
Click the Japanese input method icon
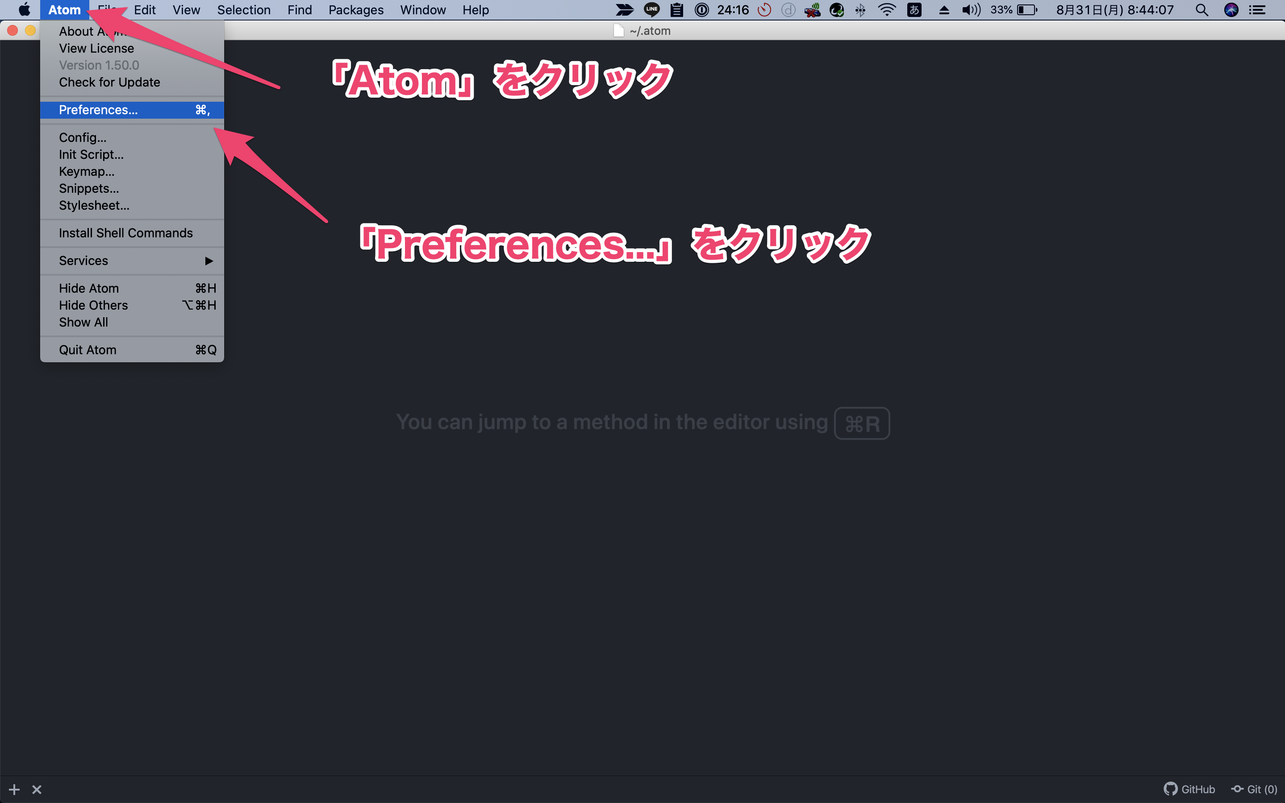coord(914,10)
